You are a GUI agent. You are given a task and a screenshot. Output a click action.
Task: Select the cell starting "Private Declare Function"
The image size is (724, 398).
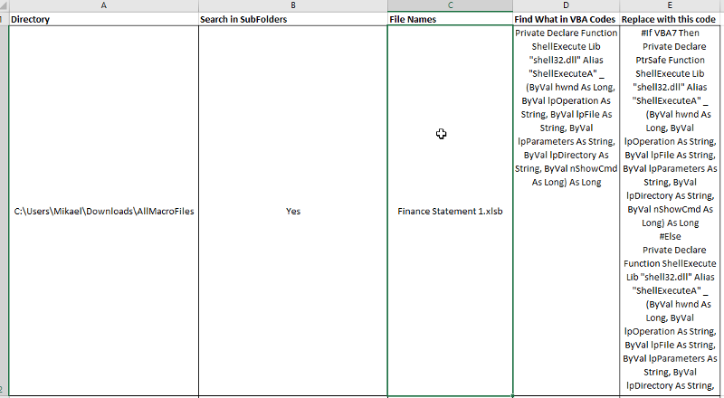tap(567, 211)
